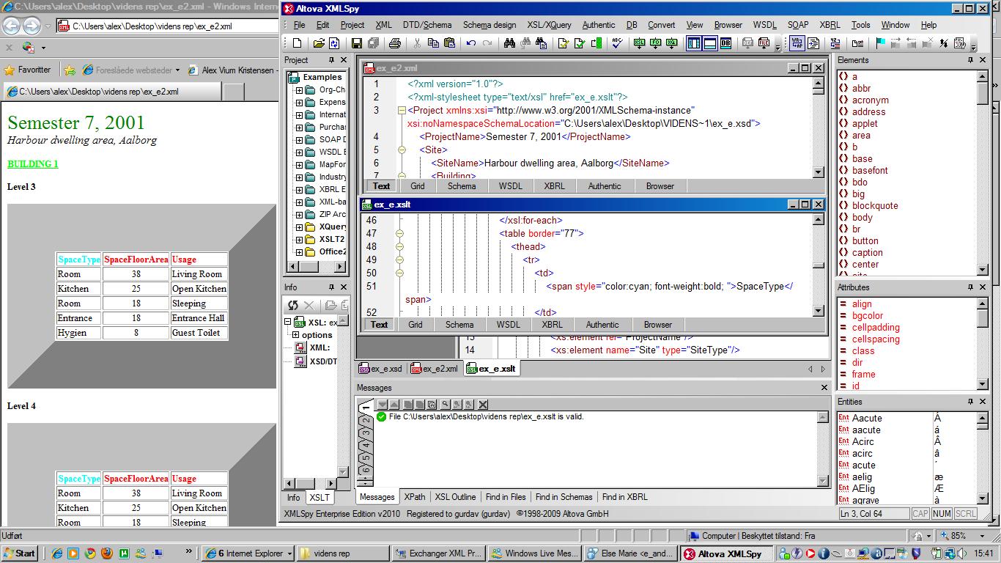This screenshot has height=563, width=1001.
Task: Click the DB database window icon
Action: coord(725,43)
